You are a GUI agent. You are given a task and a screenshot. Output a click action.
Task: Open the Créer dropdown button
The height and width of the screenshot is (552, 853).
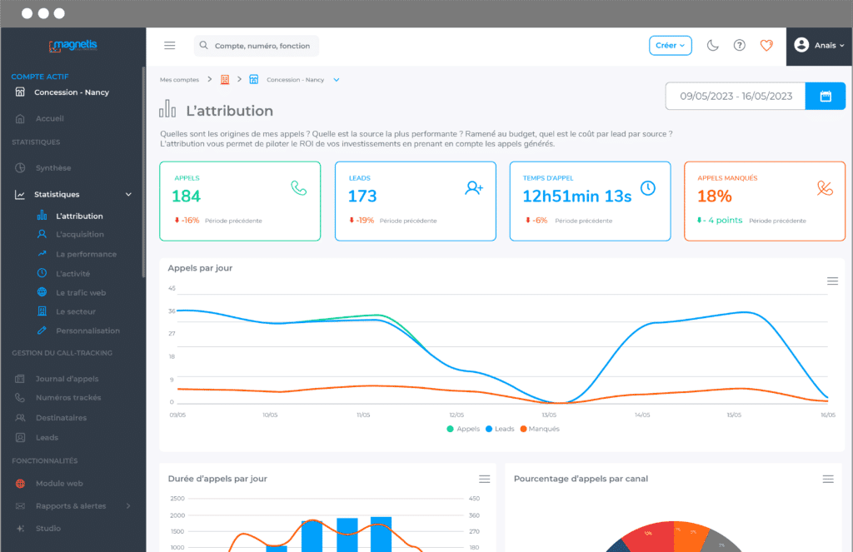tap(671, 46)
